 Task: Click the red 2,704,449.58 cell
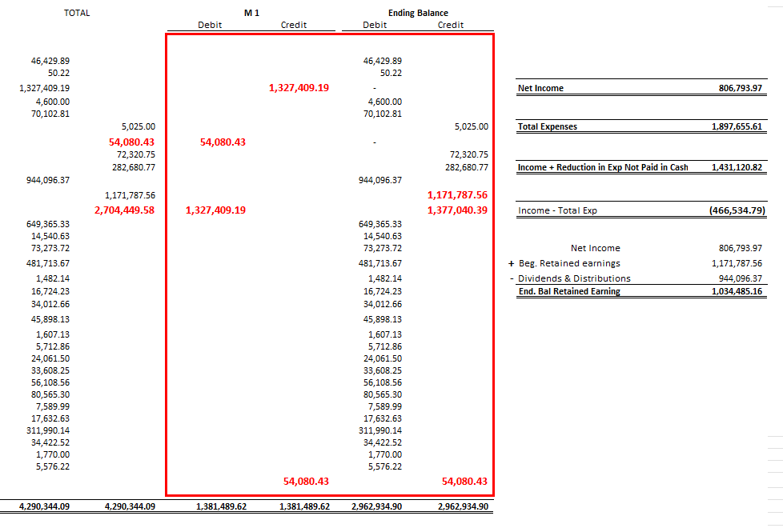point(124,210)
